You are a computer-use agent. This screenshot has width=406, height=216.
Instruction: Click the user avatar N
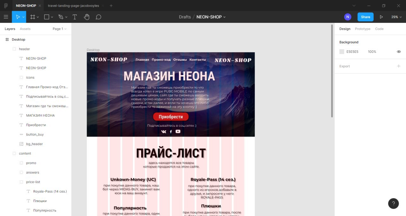click(x=348, y=17)
